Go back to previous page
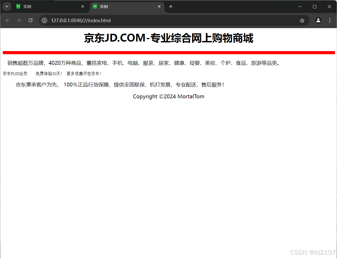The height and width of the screenshot is (258, 337). (x=7, y=20)
